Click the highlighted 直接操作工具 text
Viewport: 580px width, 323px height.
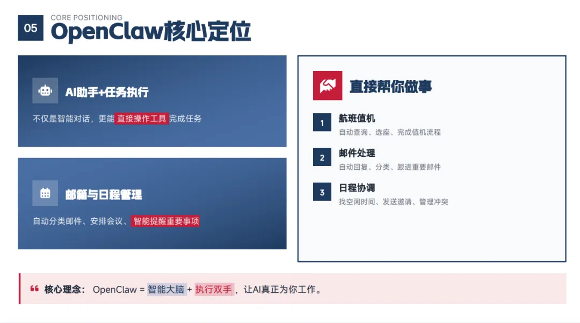point(142,118)
